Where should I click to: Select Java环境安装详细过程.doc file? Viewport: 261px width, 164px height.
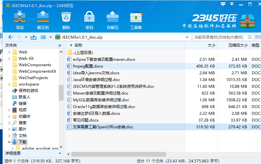point(96,80)
